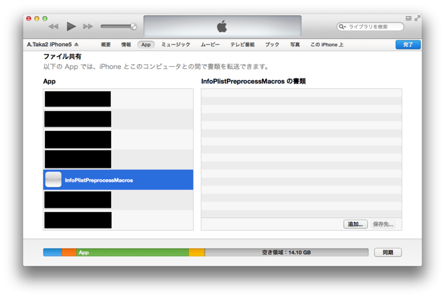Click the orange segment of the storage bar

pyautogui.click(x=69, y=252)
